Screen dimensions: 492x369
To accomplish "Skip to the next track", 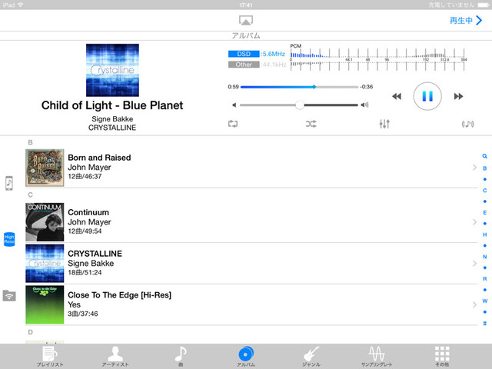I will [459, 96].
